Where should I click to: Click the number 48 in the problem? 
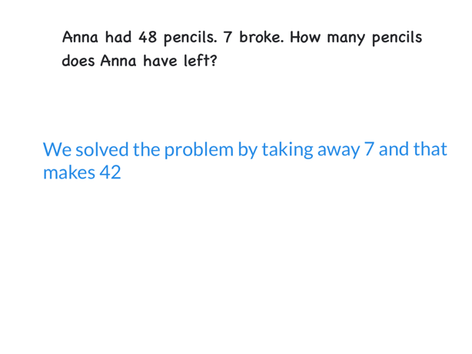point(148,38)
